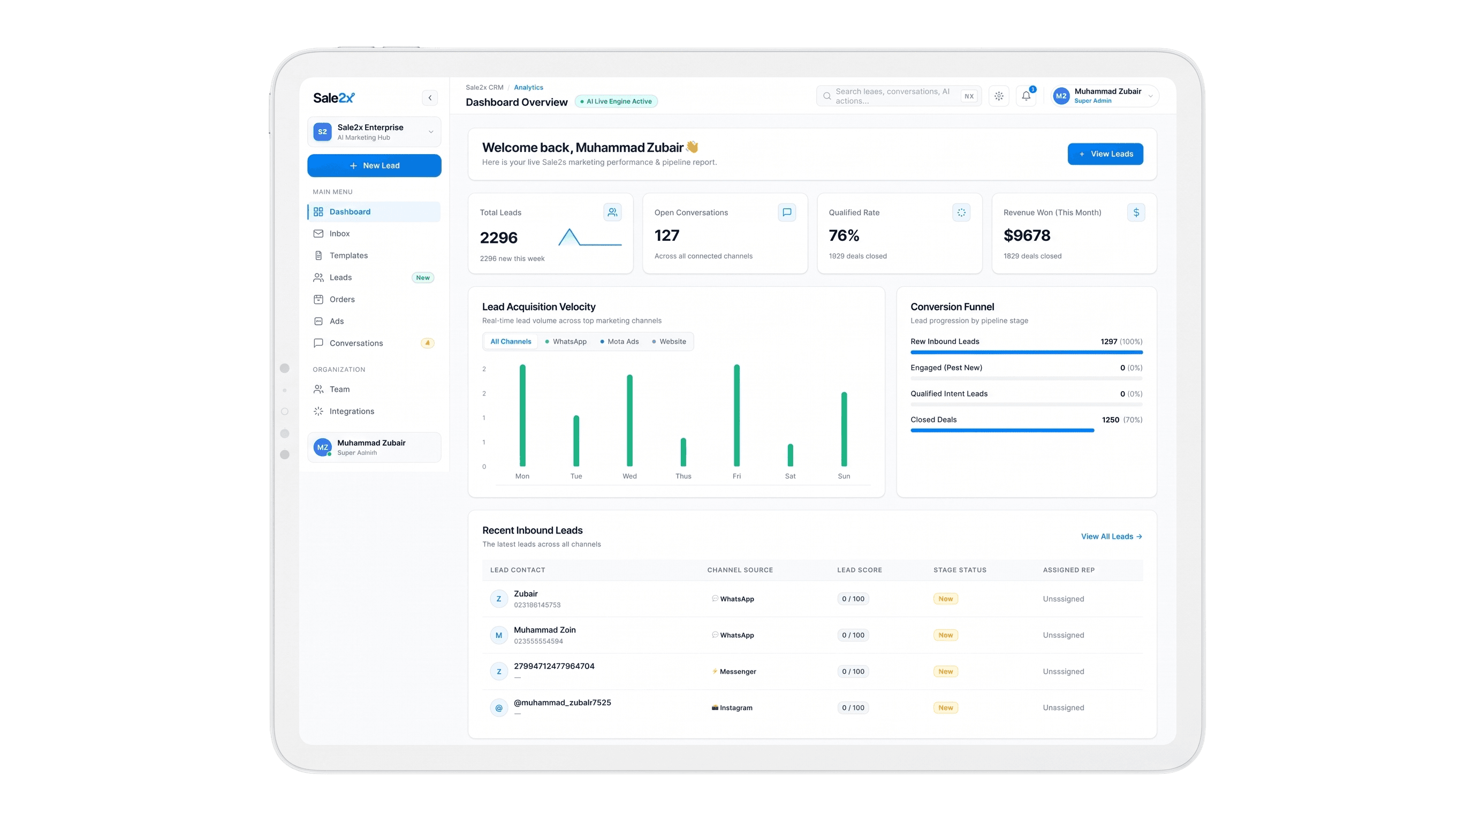The height and width of the screenshot is (822, 1473).
Task: Open Dashboard from the main menu
Action: [x=374, y=211]
